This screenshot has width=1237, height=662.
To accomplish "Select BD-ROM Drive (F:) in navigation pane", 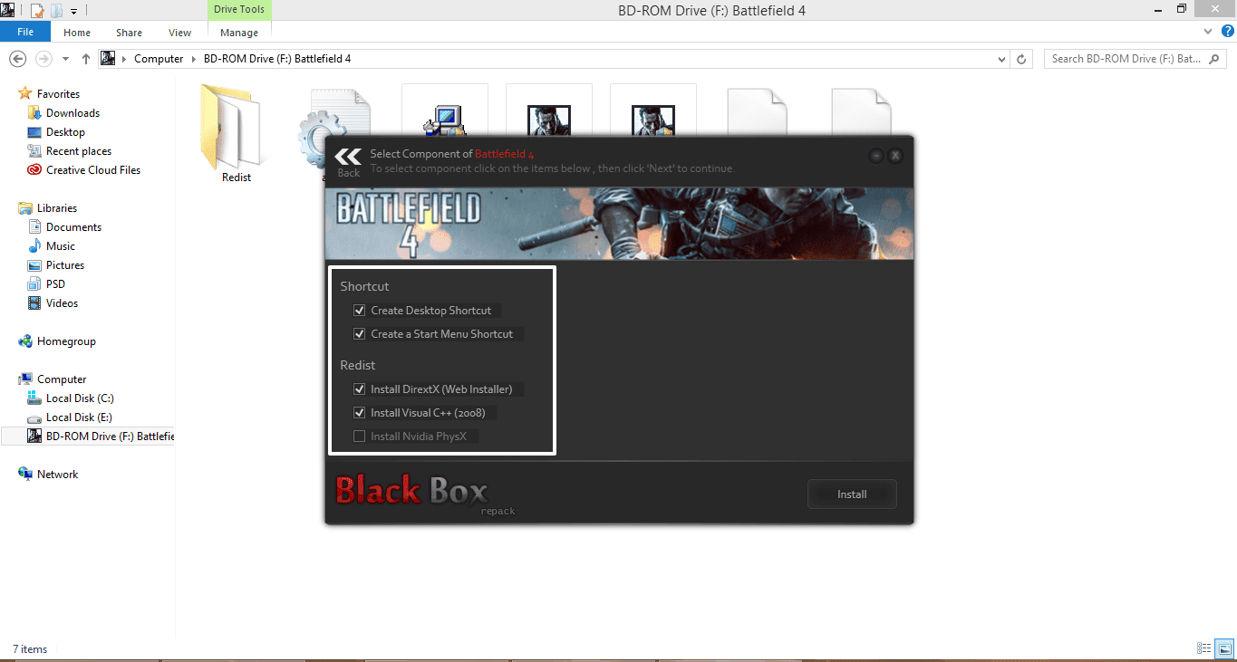I will [88, 437].
